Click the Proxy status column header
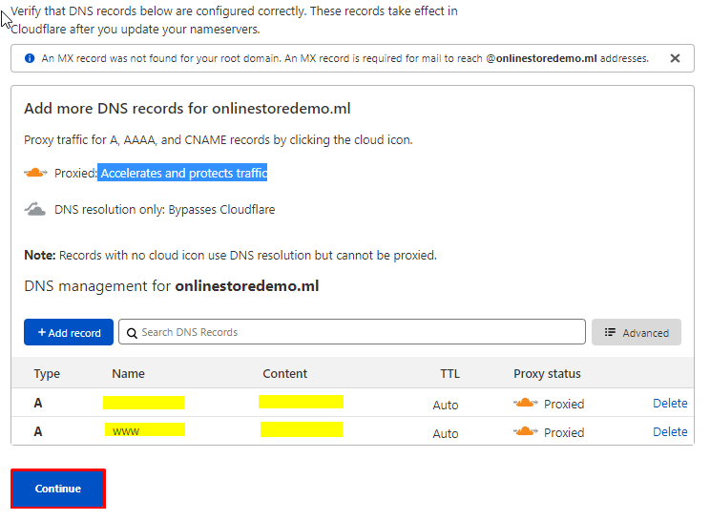 [x=547, y=373]
